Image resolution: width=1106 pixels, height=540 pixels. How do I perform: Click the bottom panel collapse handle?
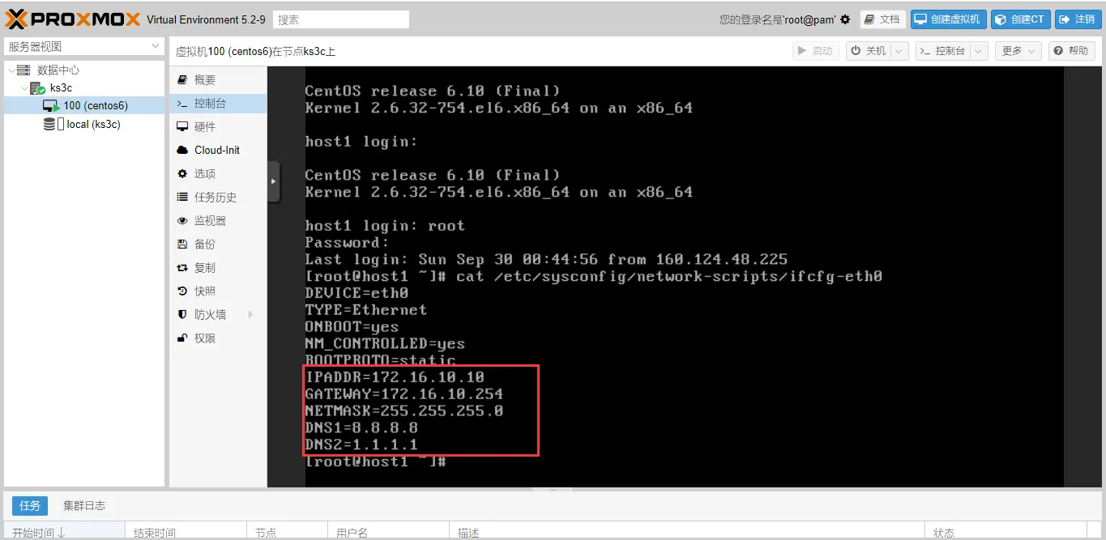pyautogui.click(x=553, y=489)
